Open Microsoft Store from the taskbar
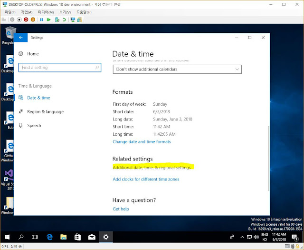 (77, 237)
